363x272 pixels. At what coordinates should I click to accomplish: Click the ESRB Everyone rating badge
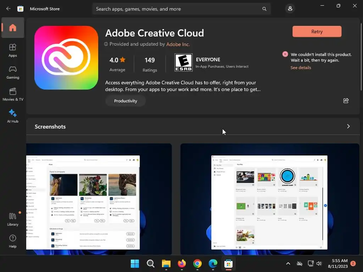click(184, 62)
